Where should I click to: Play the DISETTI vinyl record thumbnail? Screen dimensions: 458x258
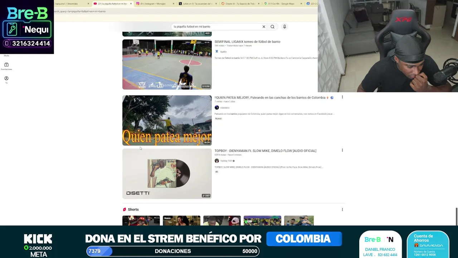coord(167,174)
